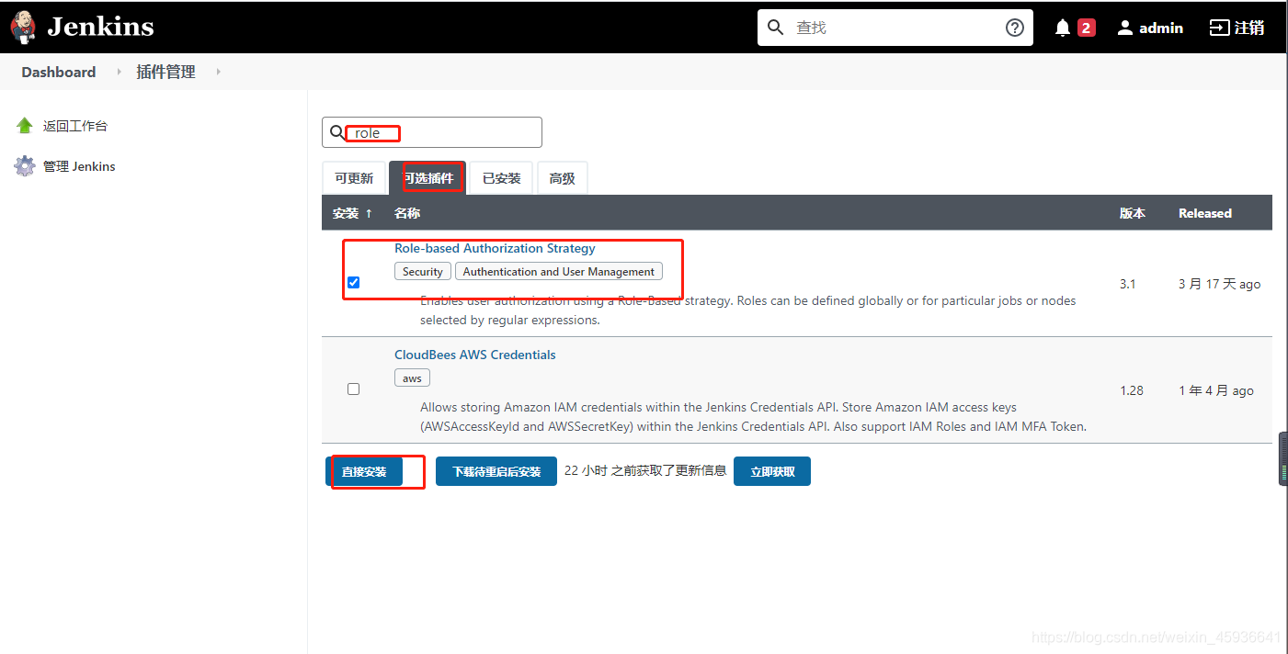The height and width of the screenshot is (654, 1288).
Task: Open 管理 Jenkins sidebar link
Action: pos(79,166)
